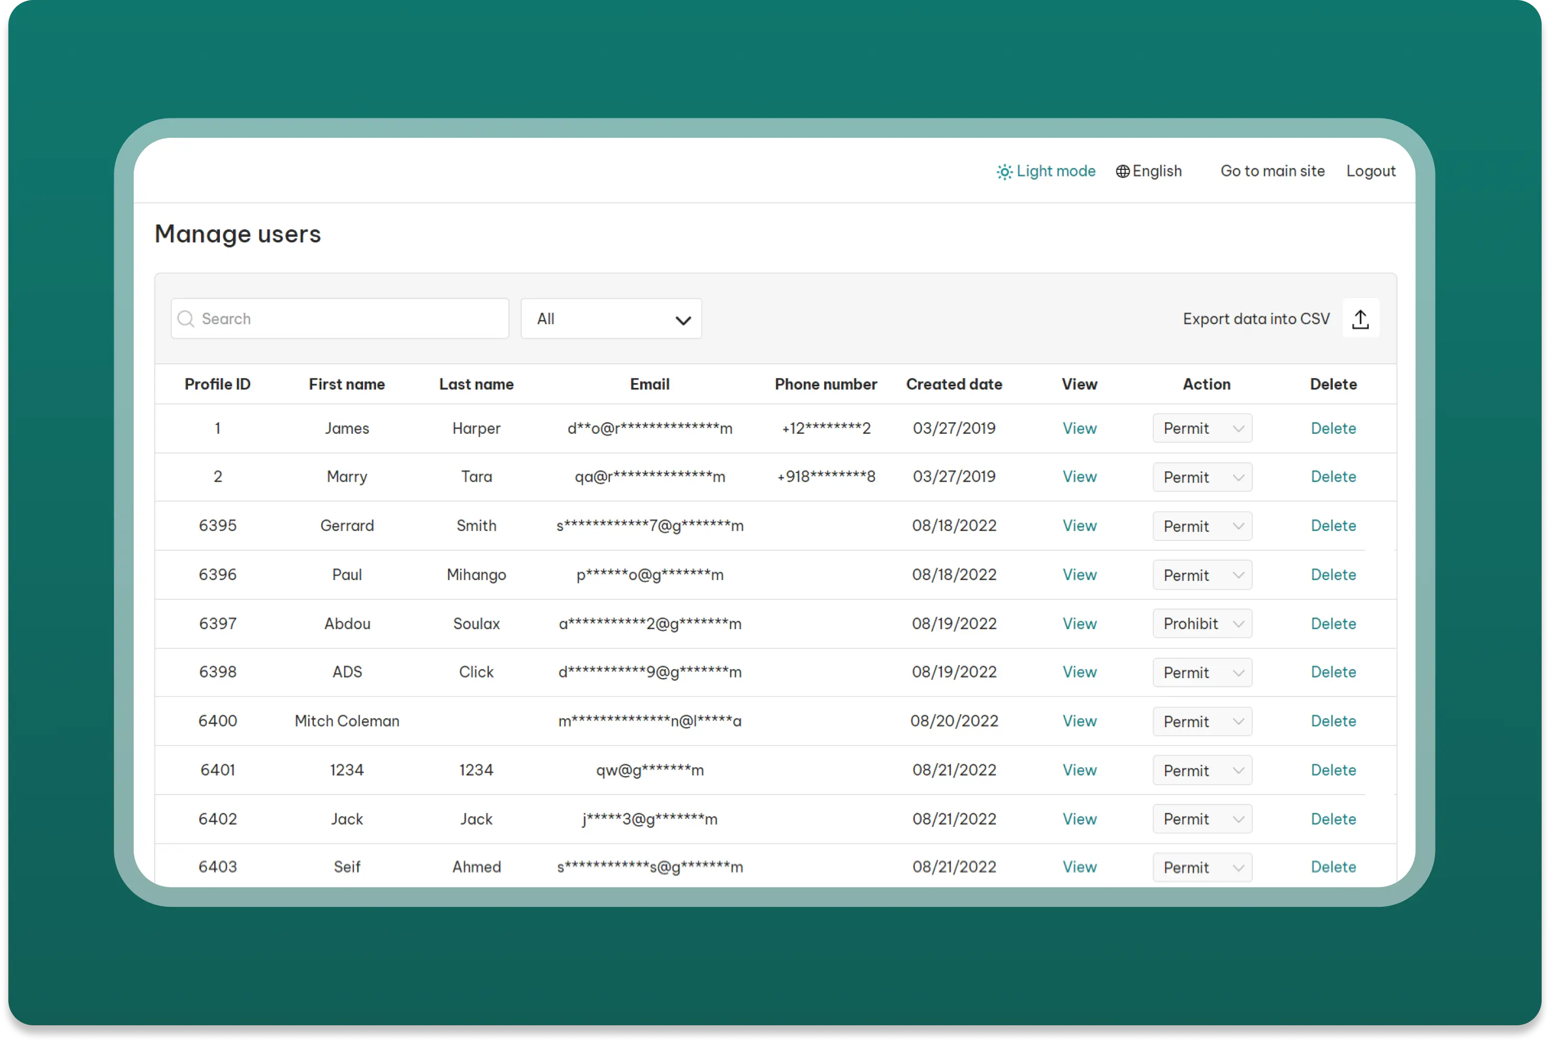Image resolution: width=1550 pixels, height=1042 pixels.
Task: Click created date 08/20/2022
Action: (x=954, y=721)
